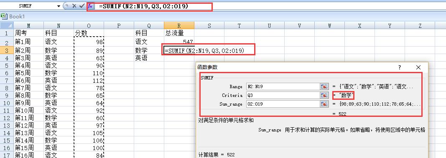Select row 3 header

click(7, 50)
